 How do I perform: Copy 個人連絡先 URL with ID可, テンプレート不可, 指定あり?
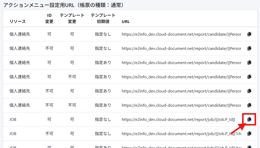click(x=249, y=77)
